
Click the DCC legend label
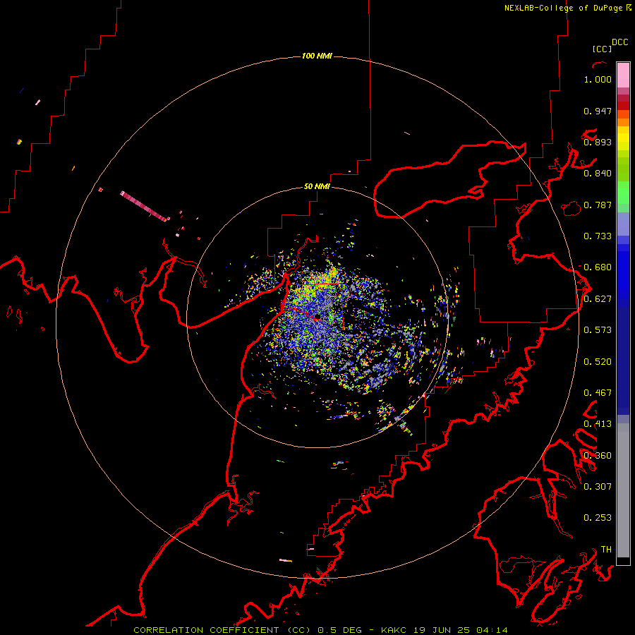point(620,42)
